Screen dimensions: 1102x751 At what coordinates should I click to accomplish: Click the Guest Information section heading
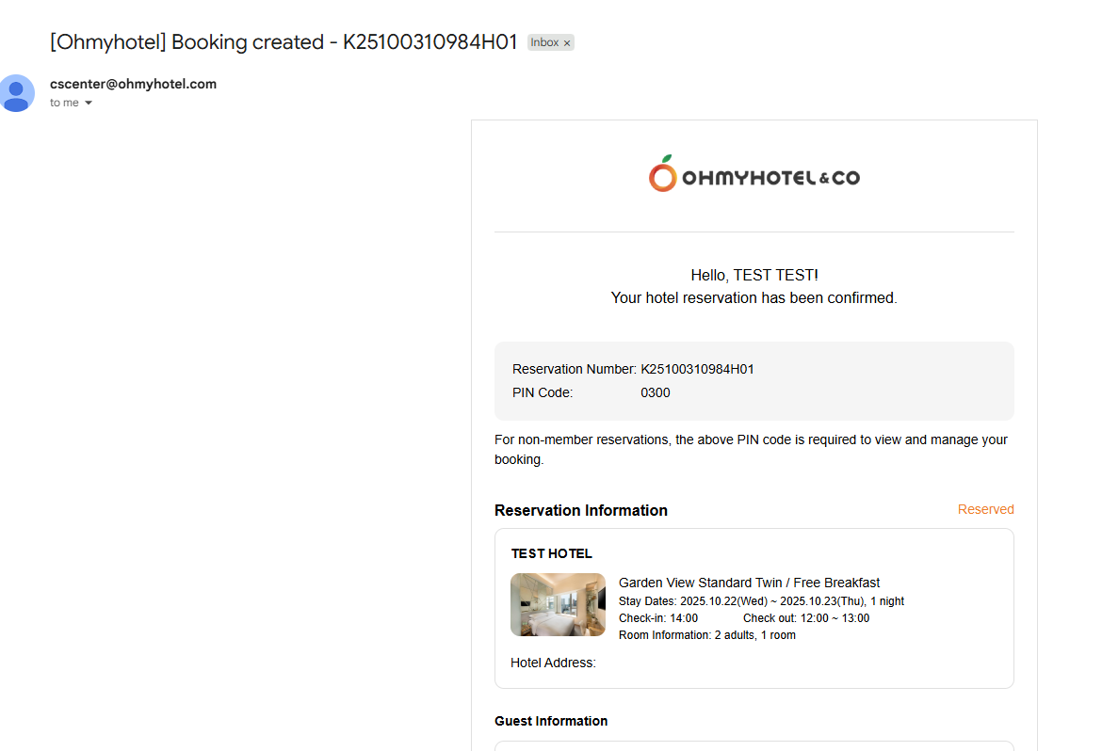pos(551,721)
